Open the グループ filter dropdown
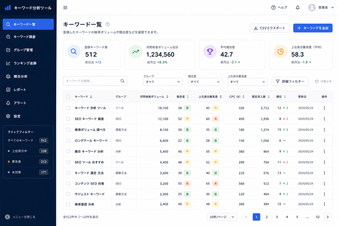 [x=163, y=82]
